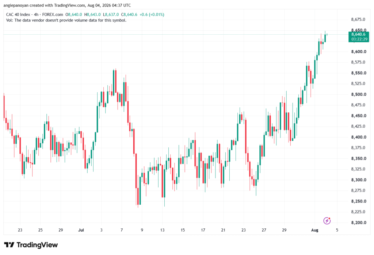Image resolution: width=374 pixels, height=255 pixels.
Task: Click the 03:22:29 candle countdown timer
Action: pos(359,39)
